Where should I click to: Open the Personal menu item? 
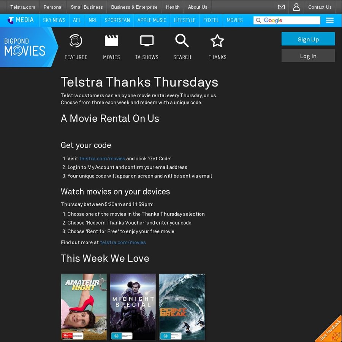coord(53,7)
